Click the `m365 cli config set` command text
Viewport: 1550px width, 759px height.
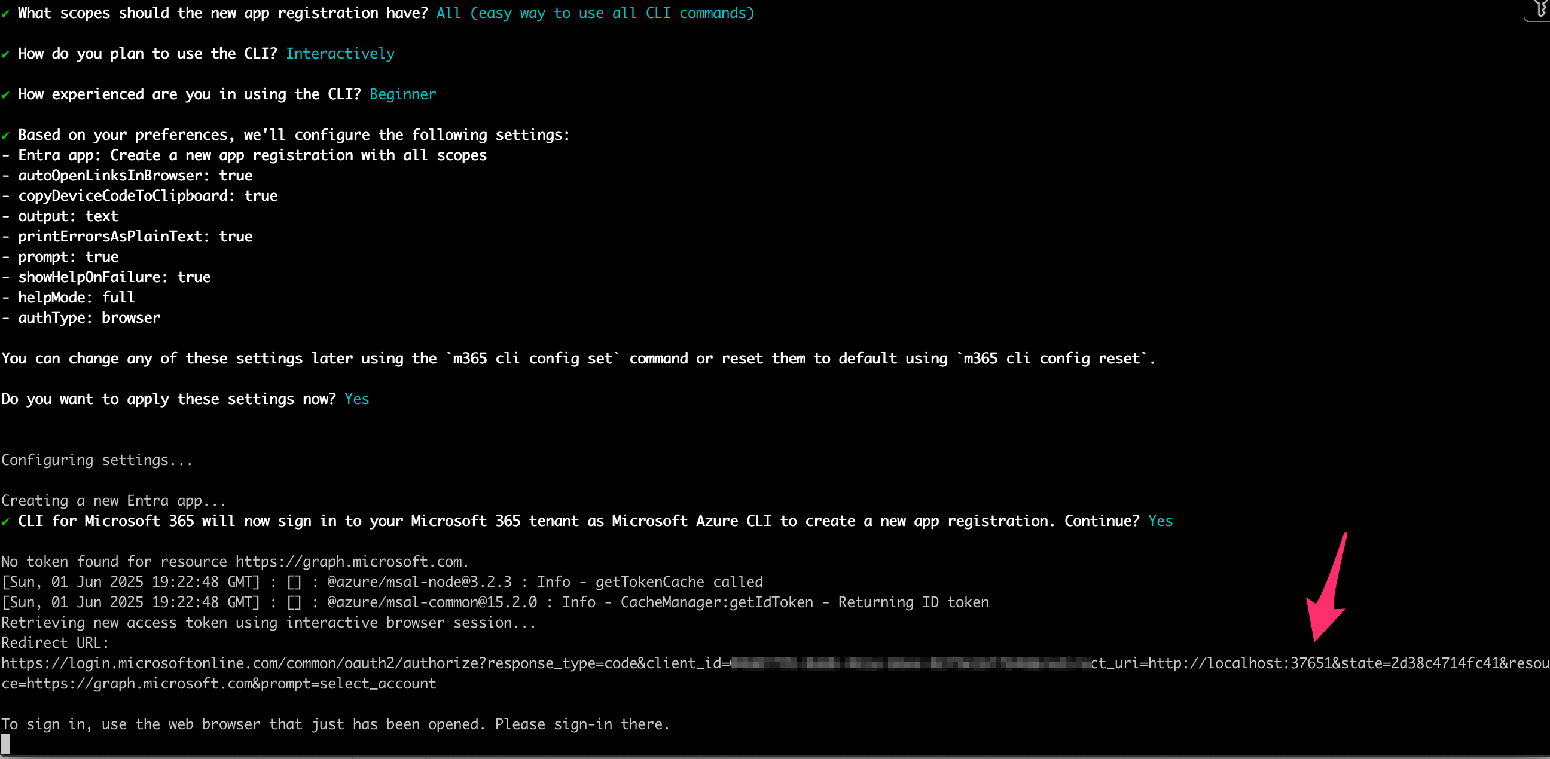coord(532,359)
